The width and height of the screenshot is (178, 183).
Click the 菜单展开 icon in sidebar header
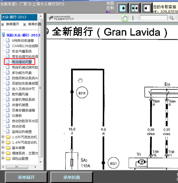[x=3, y=24]
